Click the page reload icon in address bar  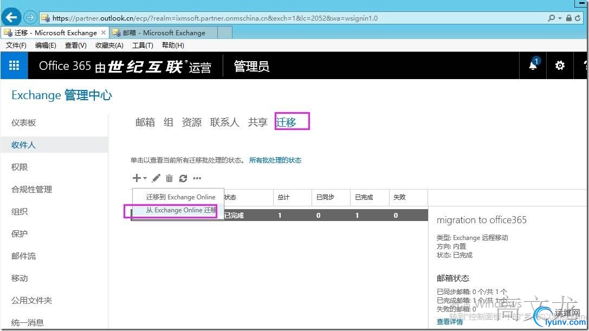point(578,18)
